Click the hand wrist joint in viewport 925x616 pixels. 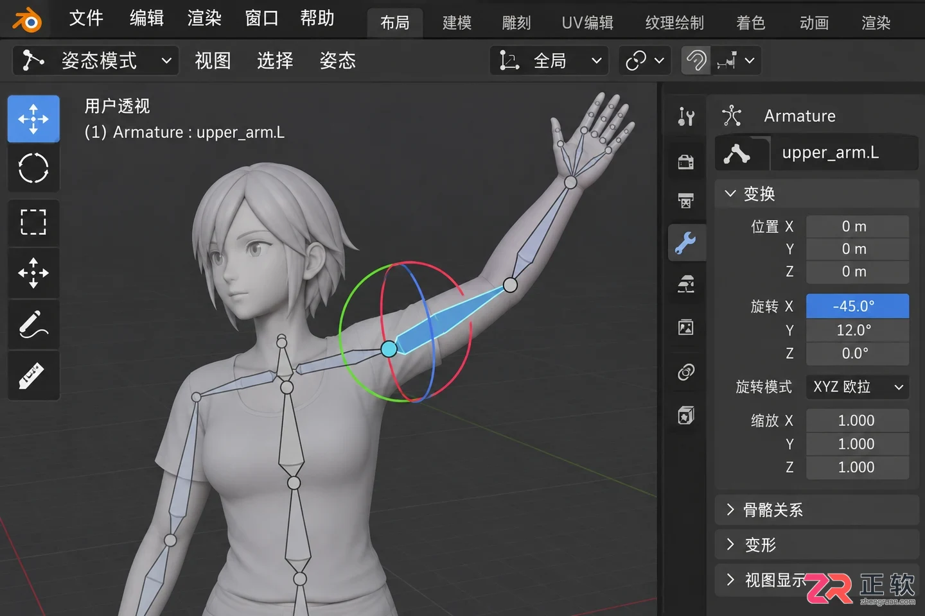coord(570,182)
